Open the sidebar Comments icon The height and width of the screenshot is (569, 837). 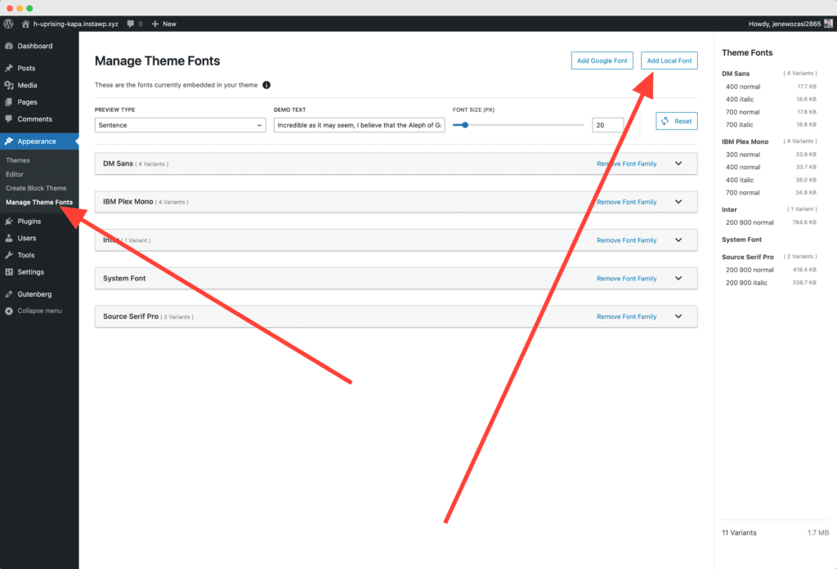pos(8,119)
